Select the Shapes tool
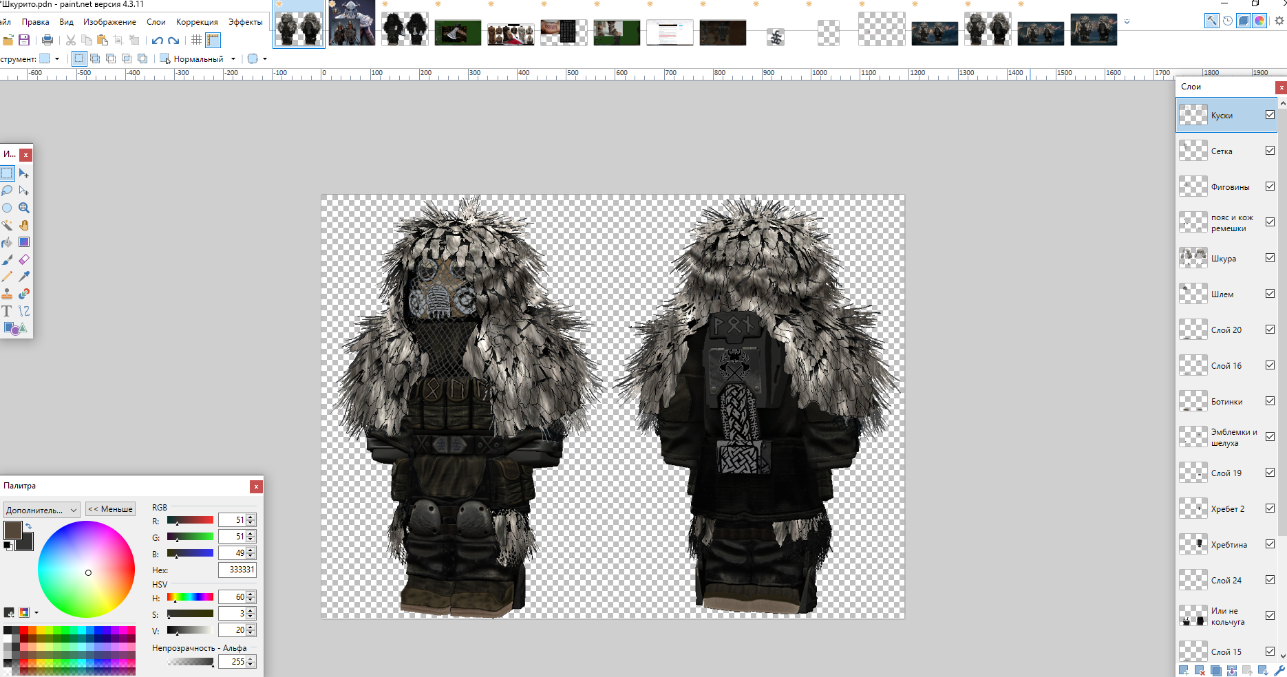Viewport: 1287px width, 677px height. (x=15, y=328)
